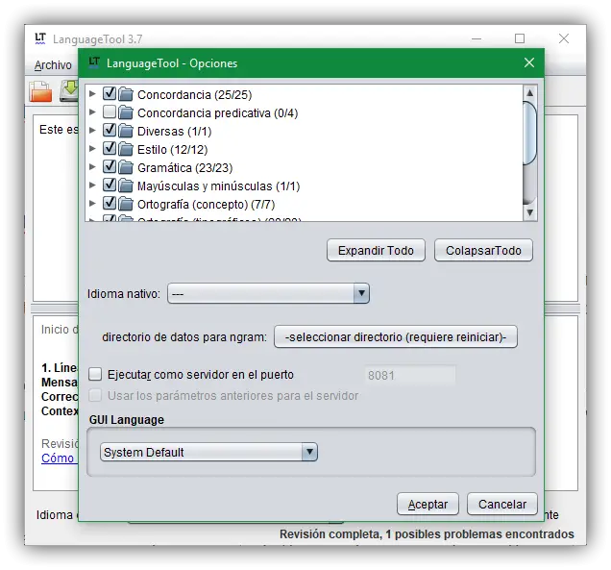
Task: Uncheck the Gramática (23/23) category
Action: [x=110, y=167]
